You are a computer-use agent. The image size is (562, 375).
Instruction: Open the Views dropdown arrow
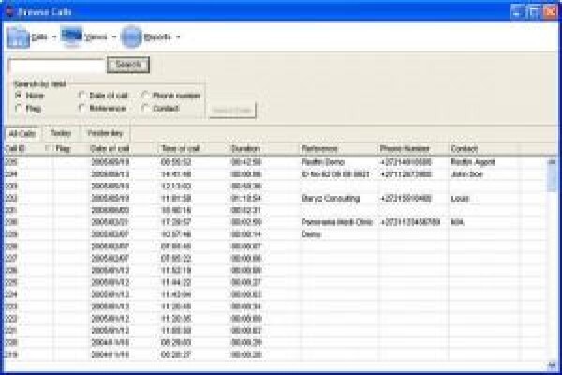114,37
